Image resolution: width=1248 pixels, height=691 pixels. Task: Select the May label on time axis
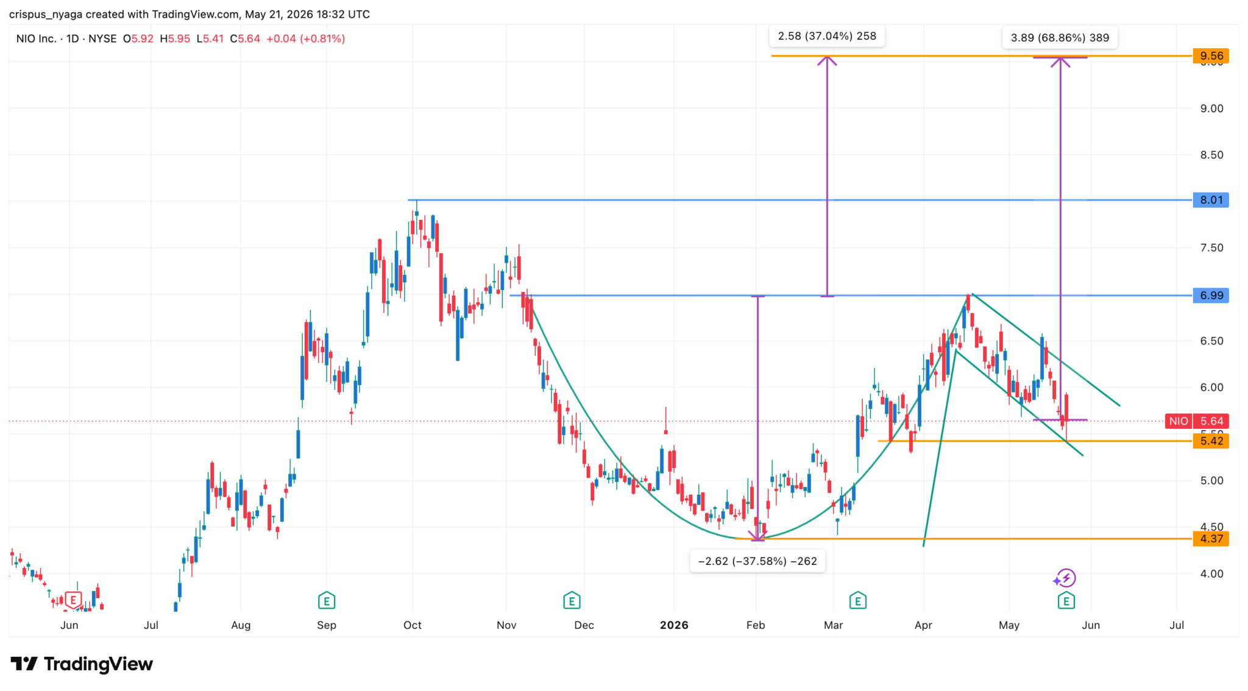point(1009,625)
